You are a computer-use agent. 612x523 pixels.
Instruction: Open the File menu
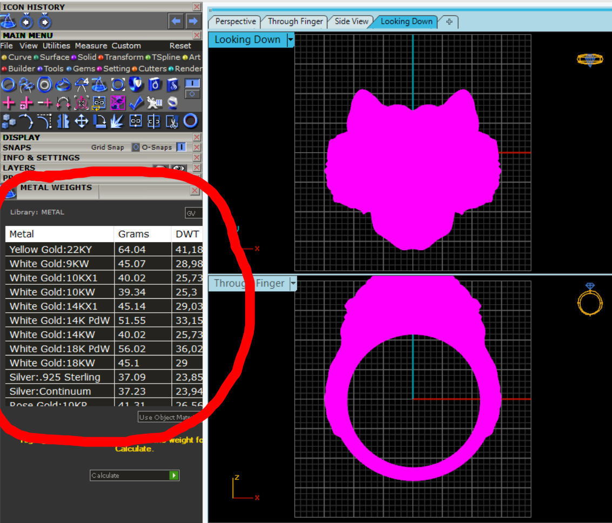click(6, 46)
